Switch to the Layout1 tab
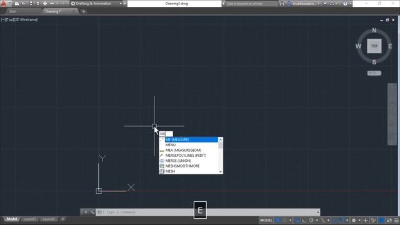This screenshot has width=400, height=225. pyautogui.click(x=29, y=219)
